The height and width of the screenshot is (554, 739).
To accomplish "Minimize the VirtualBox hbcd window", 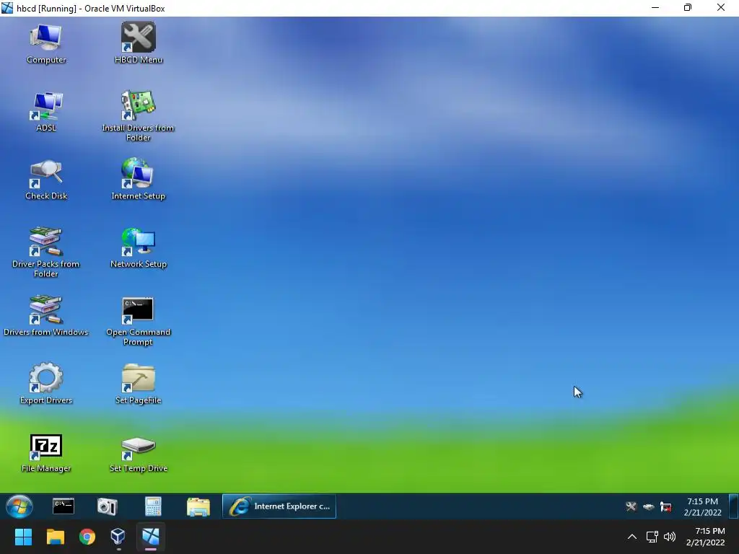I will click(x=655, y=7).
